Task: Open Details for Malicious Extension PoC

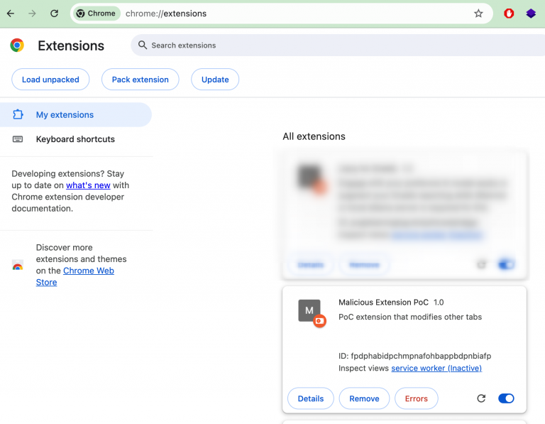Action: (x=311, y=398)
